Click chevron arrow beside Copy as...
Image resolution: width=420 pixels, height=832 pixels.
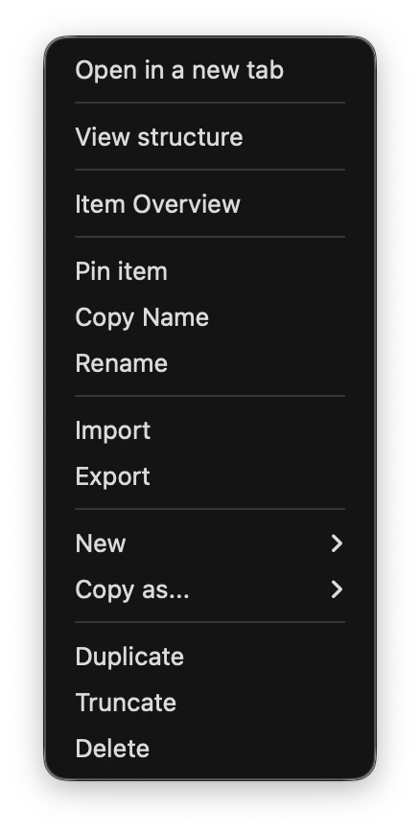point(337,589)
